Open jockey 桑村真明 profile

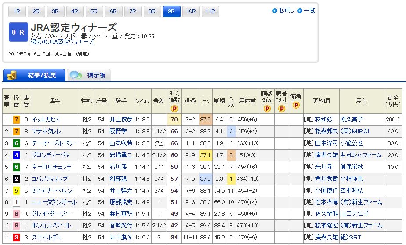[121, 214]
